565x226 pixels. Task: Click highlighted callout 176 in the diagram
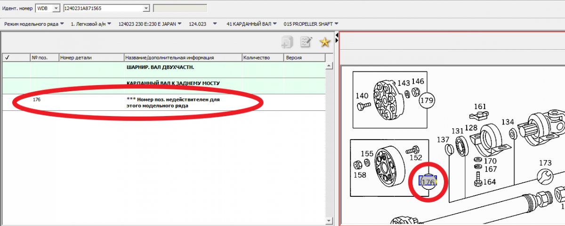coord(428,182)
